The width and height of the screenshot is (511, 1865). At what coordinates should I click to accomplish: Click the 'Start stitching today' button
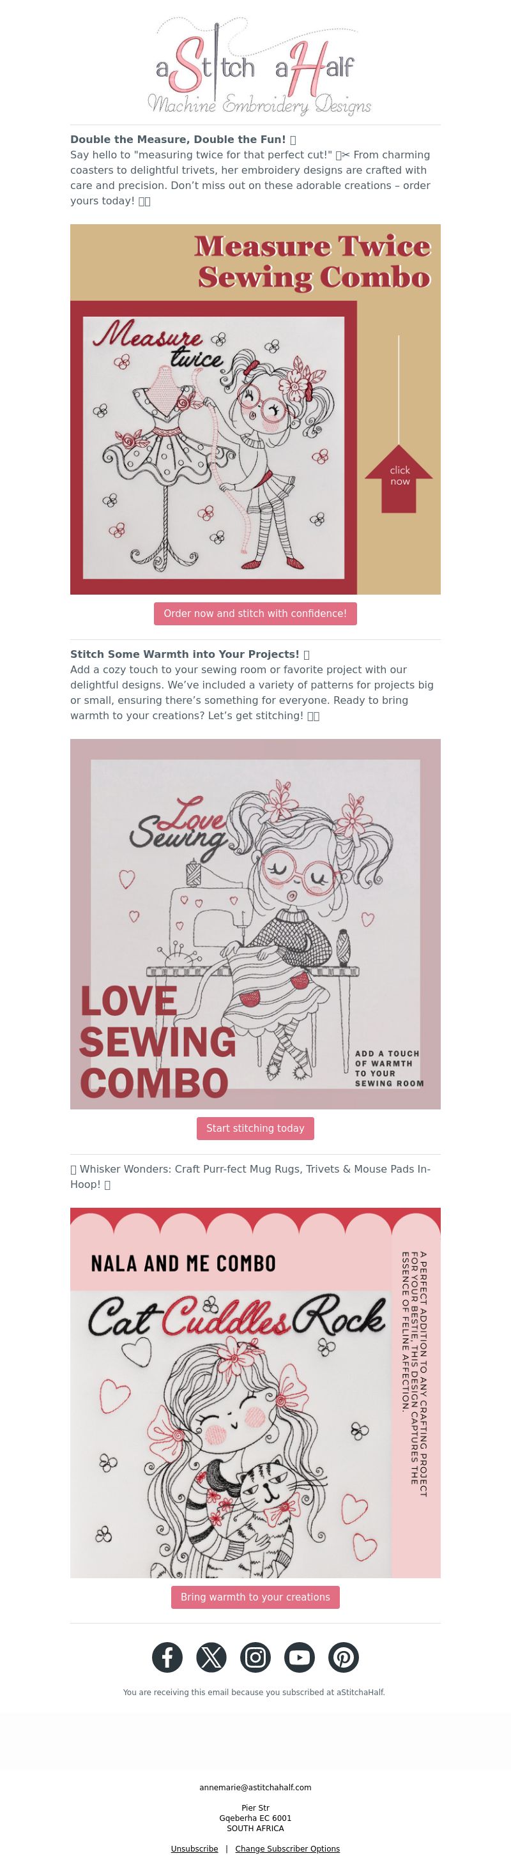point(256,1128)
